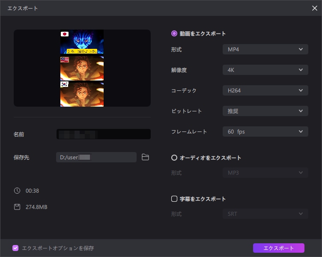The image size is (322, 257).
Task: Click the clock duration icon beside 00:38
Action: [x=17, y=191]
